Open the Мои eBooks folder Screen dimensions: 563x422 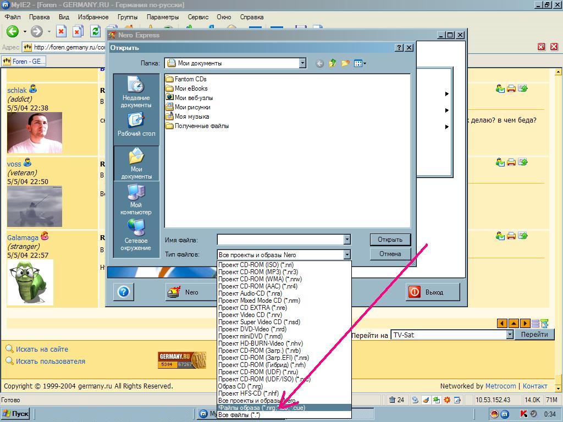(x=187, y=88)
